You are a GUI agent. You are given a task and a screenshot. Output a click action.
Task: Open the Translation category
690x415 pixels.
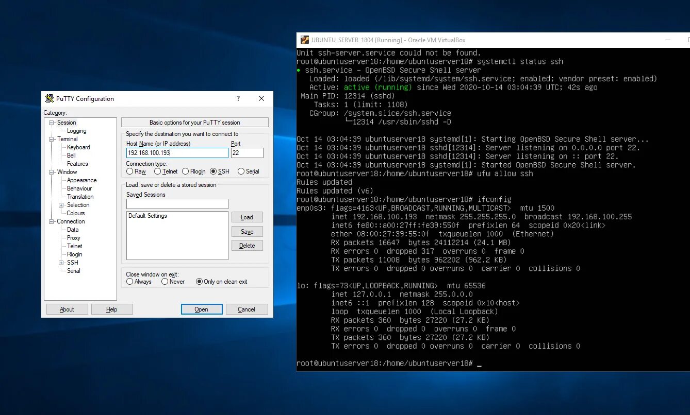pyautogui.click(x=80, y=197)
